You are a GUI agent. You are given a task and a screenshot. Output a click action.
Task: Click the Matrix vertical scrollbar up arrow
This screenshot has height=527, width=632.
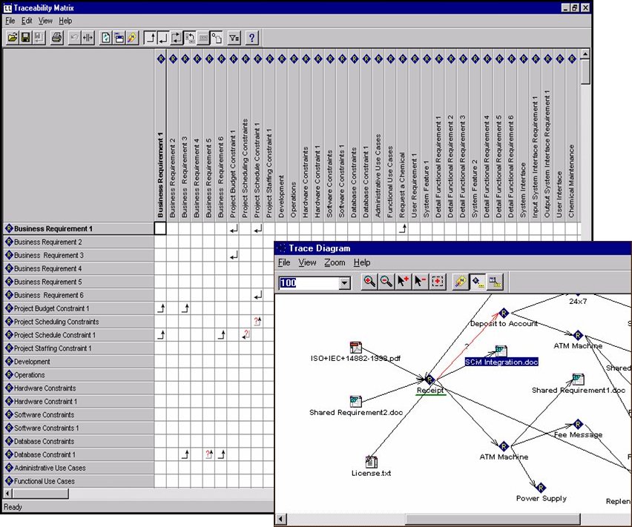coord(585,53)
